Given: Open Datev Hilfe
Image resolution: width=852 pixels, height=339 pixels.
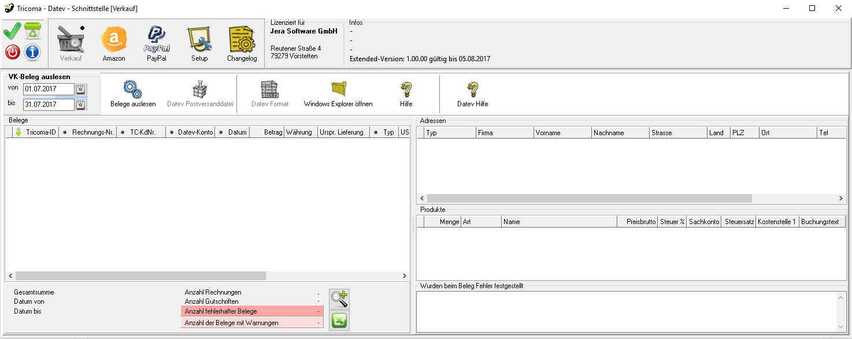Looking at the screenshot, I should (x=472, y=94).
